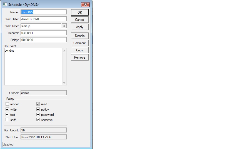Toggle the write policy checkbox
The image size is (240, 150).
(x=7, y=109)
